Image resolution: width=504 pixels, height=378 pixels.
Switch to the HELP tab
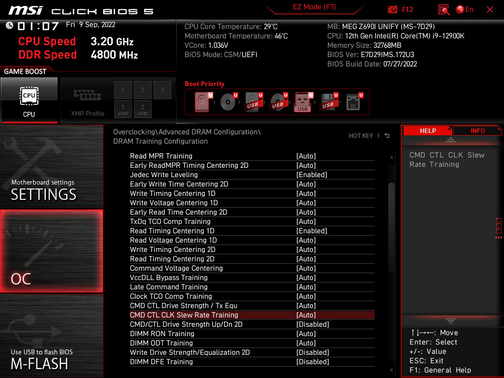pos(428,131)
